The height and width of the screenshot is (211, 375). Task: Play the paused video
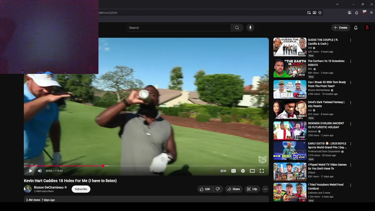point(30,171)
